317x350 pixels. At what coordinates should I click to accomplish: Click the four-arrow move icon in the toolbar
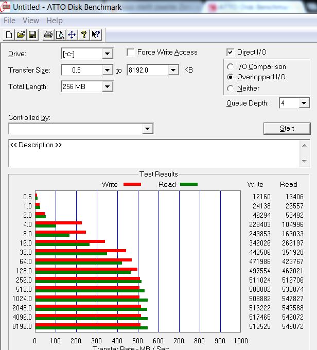pyautogui.click(x=72, y=35)
